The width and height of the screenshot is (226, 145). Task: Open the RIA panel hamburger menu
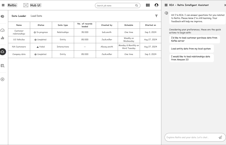pos(166,5)
